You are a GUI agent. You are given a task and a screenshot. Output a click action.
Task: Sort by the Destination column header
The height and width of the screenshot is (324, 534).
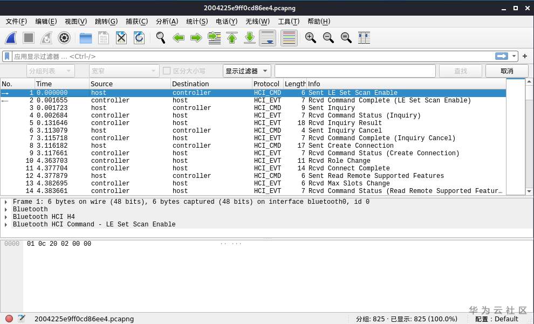pyautogui.click(x=211, y=84)
